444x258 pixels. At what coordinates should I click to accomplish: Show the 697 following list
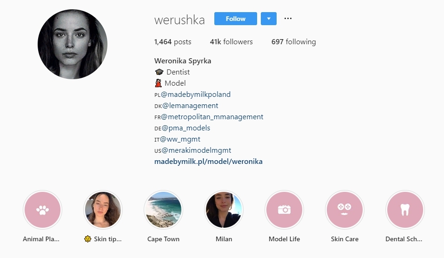click(294, 41)
